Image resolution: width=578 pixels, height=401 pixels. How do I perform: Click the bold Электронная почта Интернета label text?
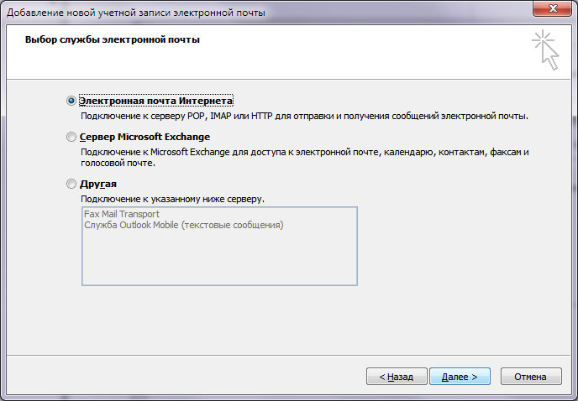tap(156, 101)
